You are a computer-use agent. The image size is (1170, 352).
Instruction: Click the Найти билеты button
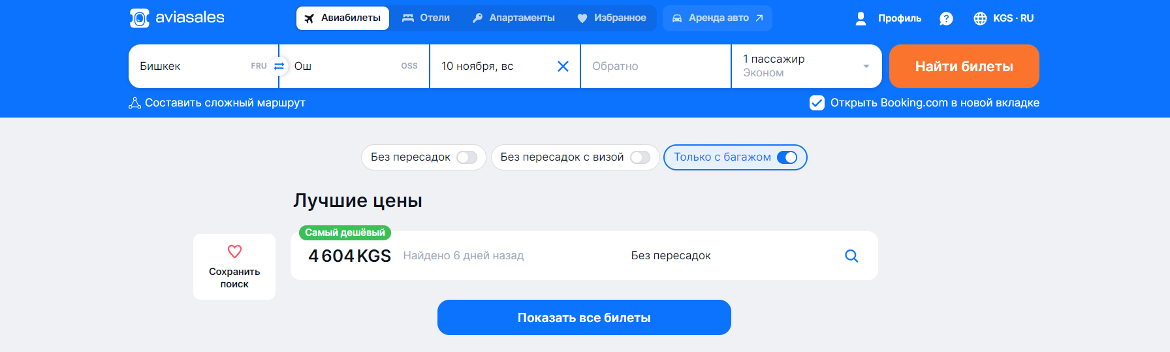964,66
